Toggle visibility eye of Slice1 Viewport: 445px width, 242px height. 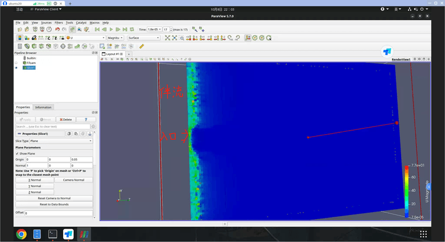pos(16,67)
